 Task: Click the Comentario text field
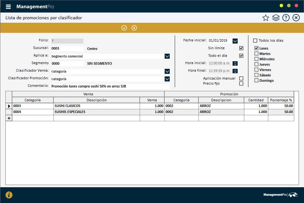[x=110, y=86]
